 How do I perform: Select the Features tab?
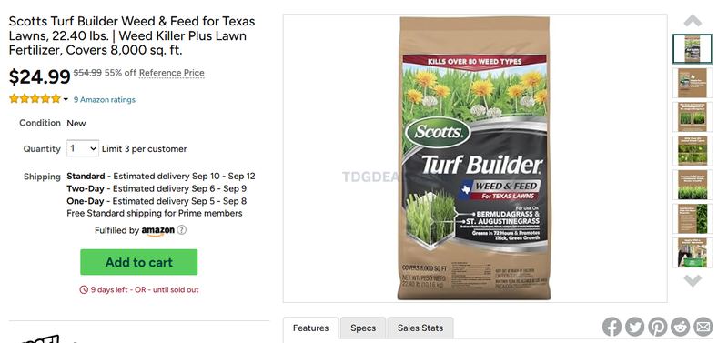[310, 328]
